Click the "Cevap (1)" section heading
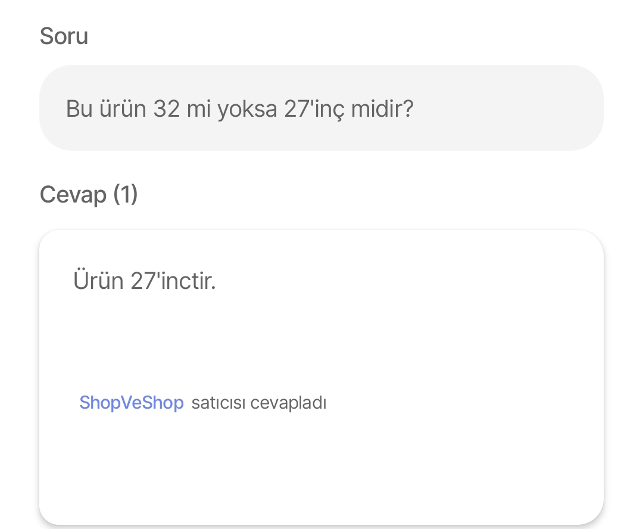The image size is (643, 529). (x=89, y=194)
